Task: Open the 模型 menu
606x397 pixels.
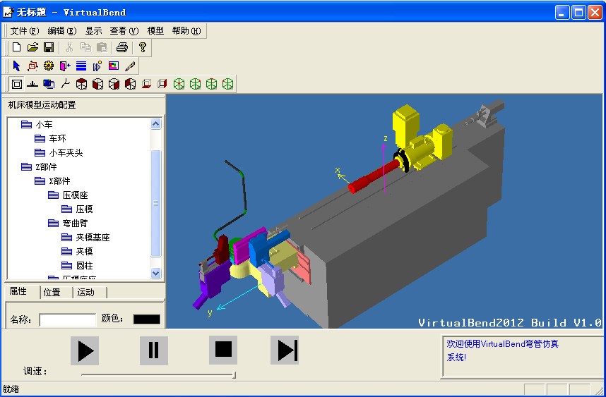Action: [155, 31]
